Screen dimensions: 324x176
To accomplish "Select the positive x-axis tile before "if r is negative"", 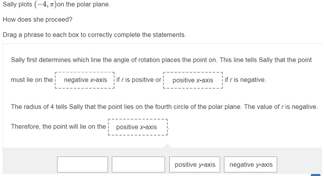I will (193, 80).
